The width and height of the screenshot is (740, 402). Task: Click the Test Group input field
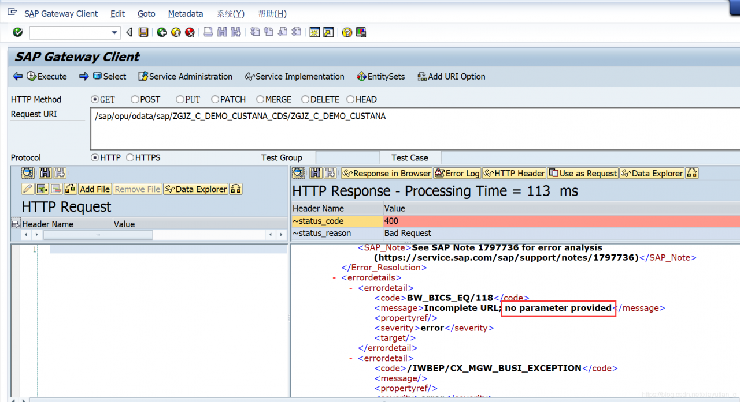click(x=347, y=157)
